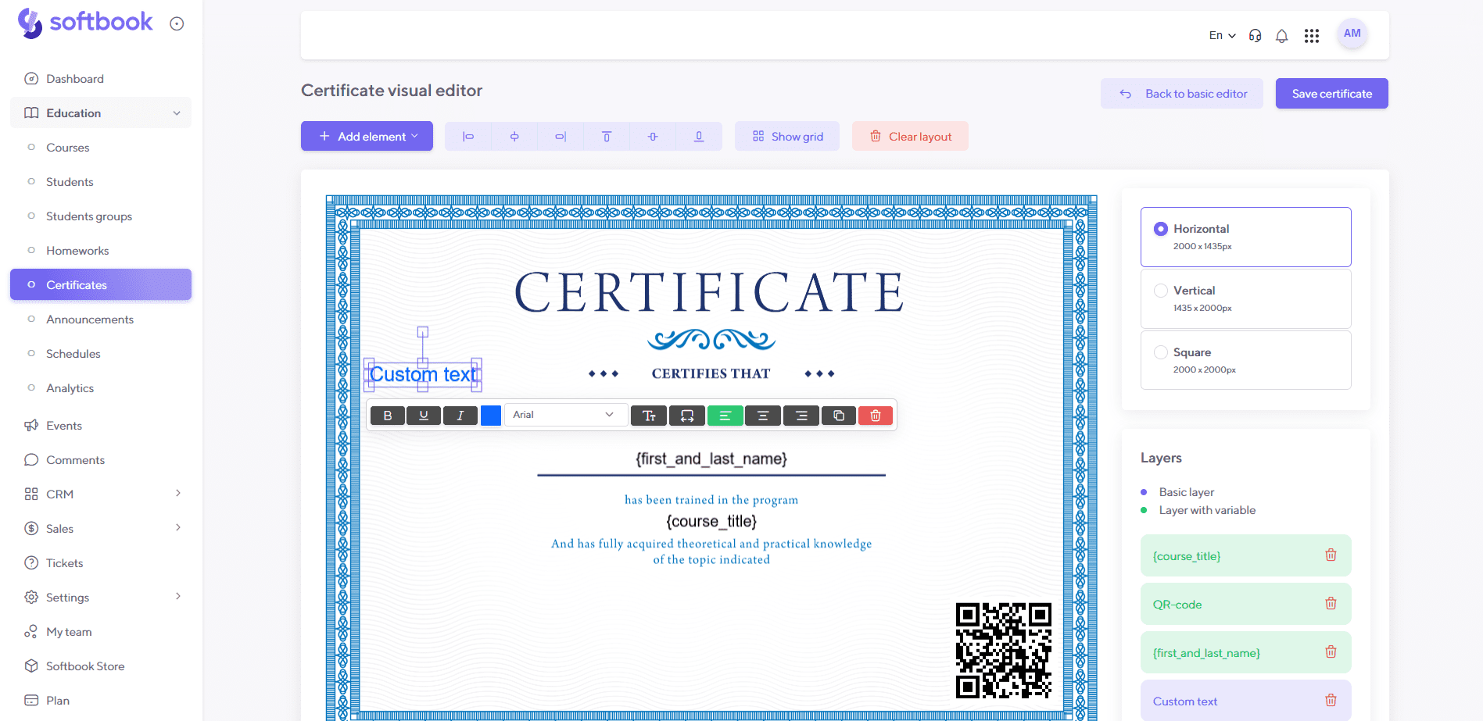Open Students in sidebar
1483x721 pixels.
click(101, 182)
